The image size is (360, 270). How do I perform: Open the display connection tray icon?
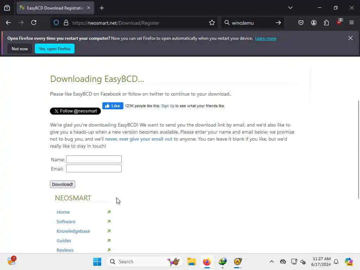point(294,262)
